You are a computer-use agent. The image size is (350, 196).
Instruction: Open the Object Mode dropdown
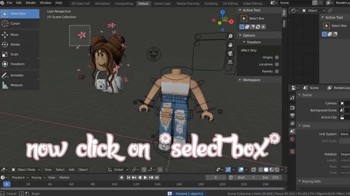click(26, 170)
